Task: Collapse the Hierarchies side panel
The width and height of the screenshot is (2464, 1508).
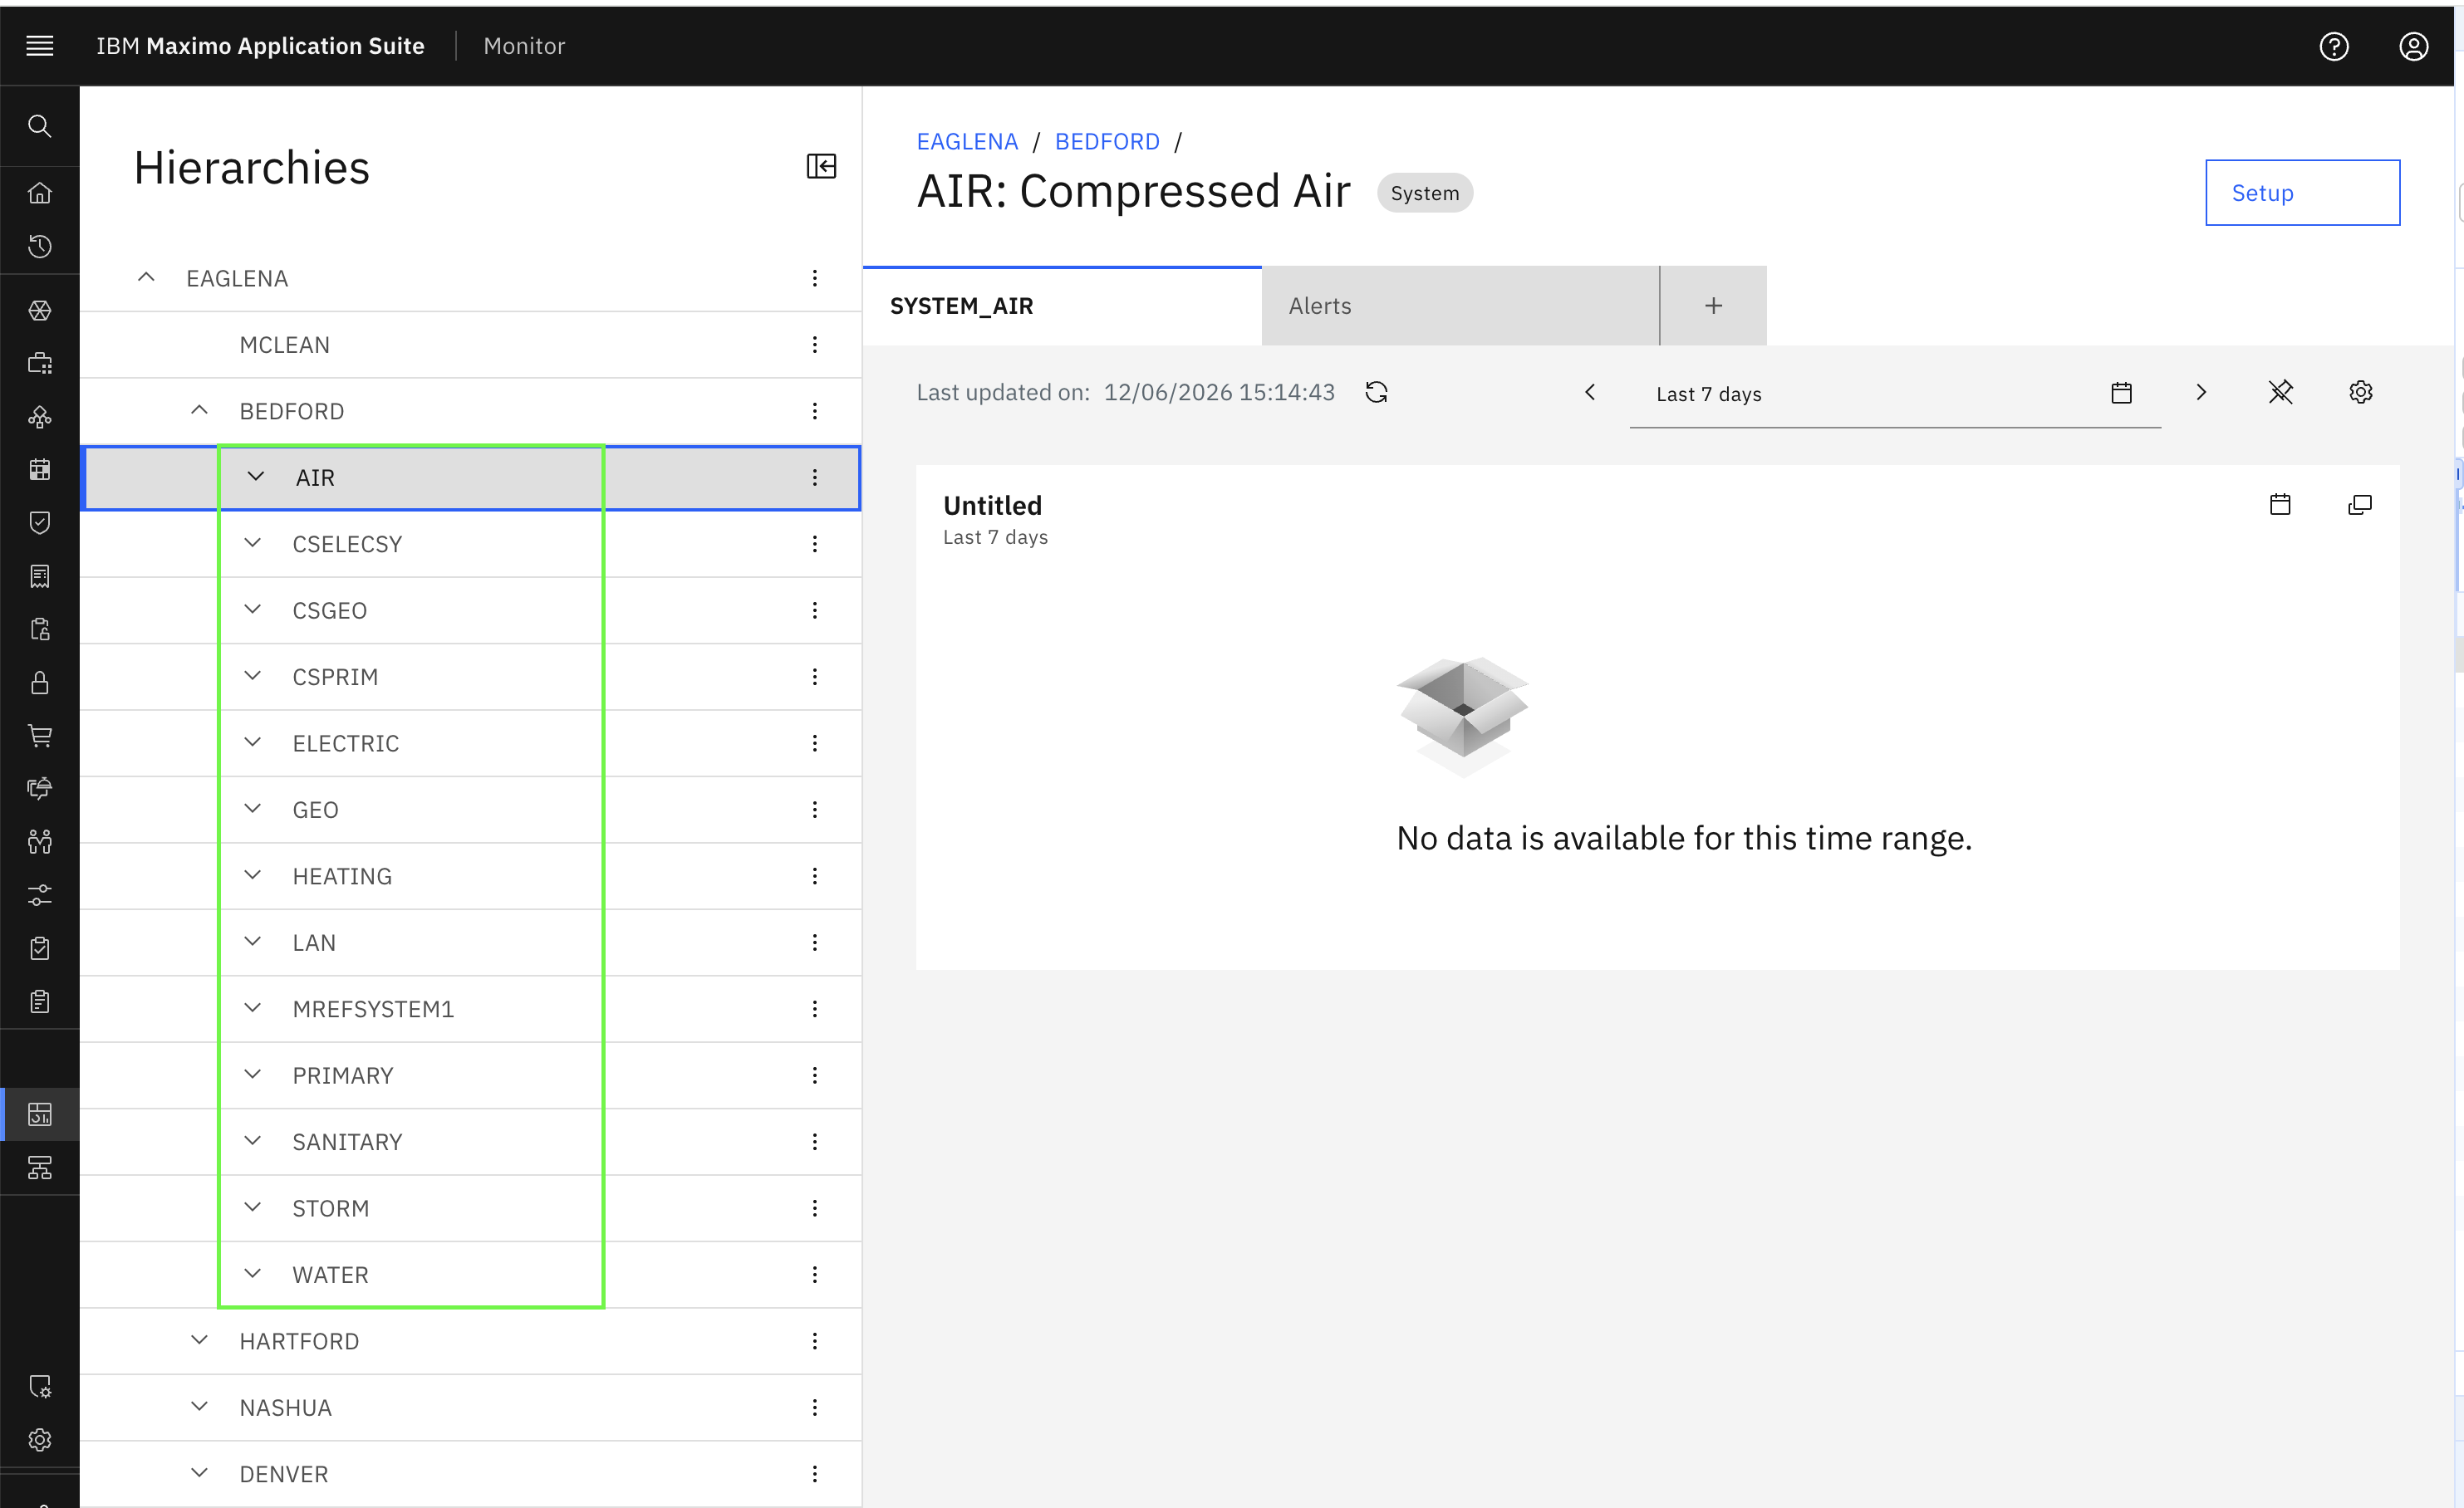Action: pos(821,166)
